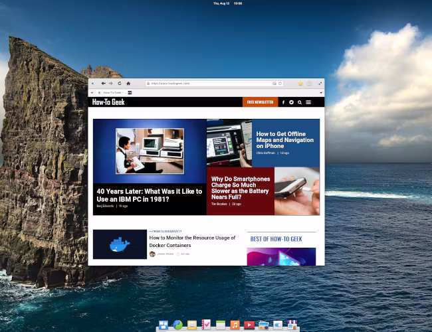Screen dimensions: 432x332
Task: Go forward with the browser forward arrow
Action: point(111,84)
